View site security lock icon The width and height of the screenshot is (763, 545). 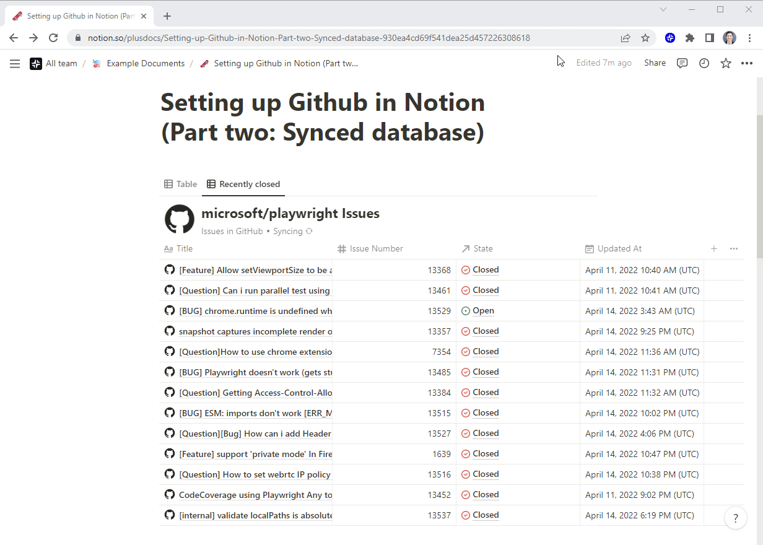[x=78, y=38]
